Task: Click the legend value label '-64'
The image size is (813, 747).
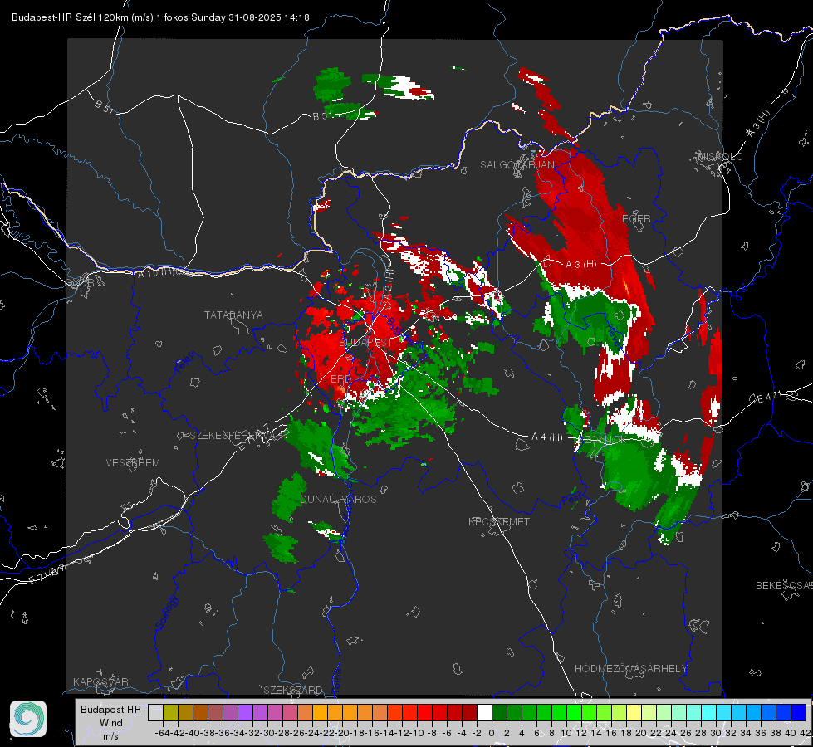Action: click(162, 733)
